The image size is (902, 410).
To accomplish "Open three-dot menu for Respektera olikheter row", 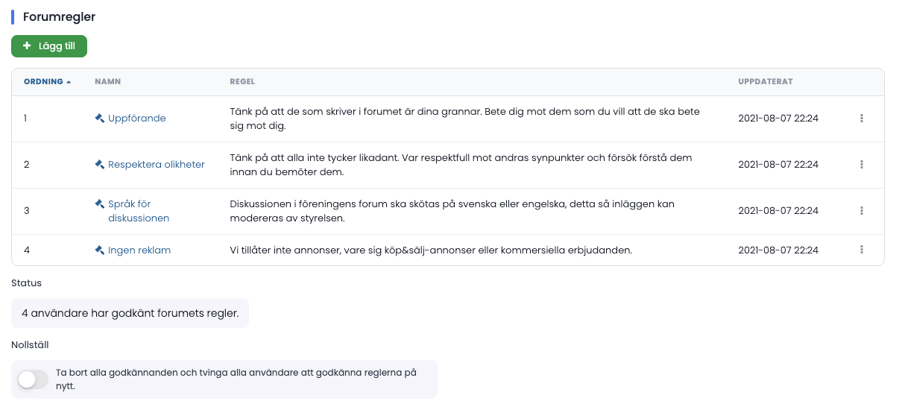I will pyautogui.click(x=862, y=165).
